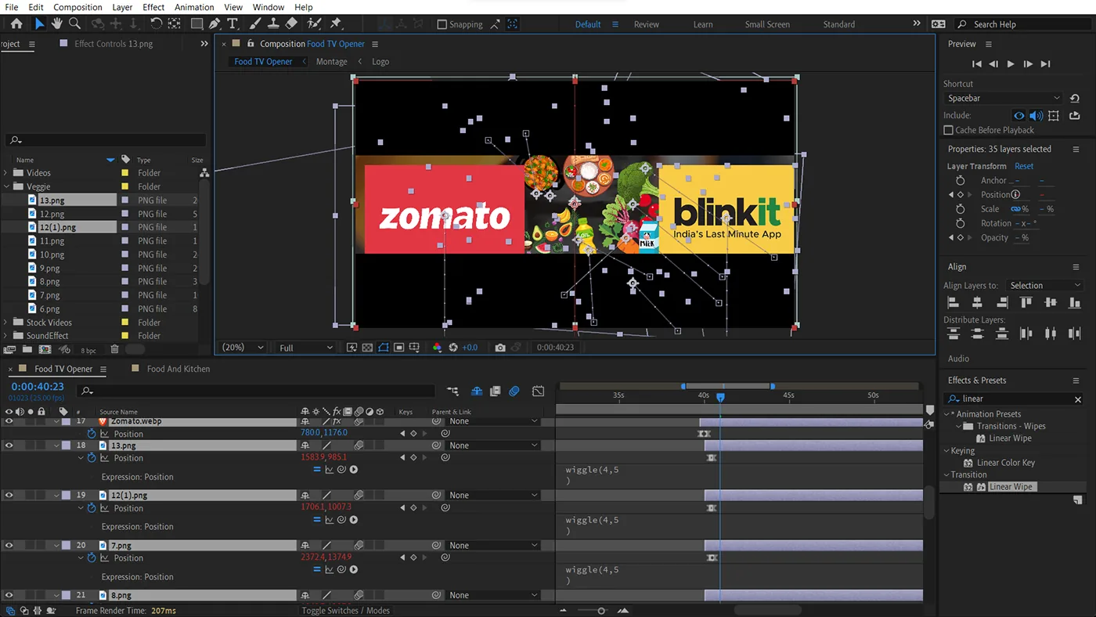Align selected layers to horizontal center

coord(977,303)
